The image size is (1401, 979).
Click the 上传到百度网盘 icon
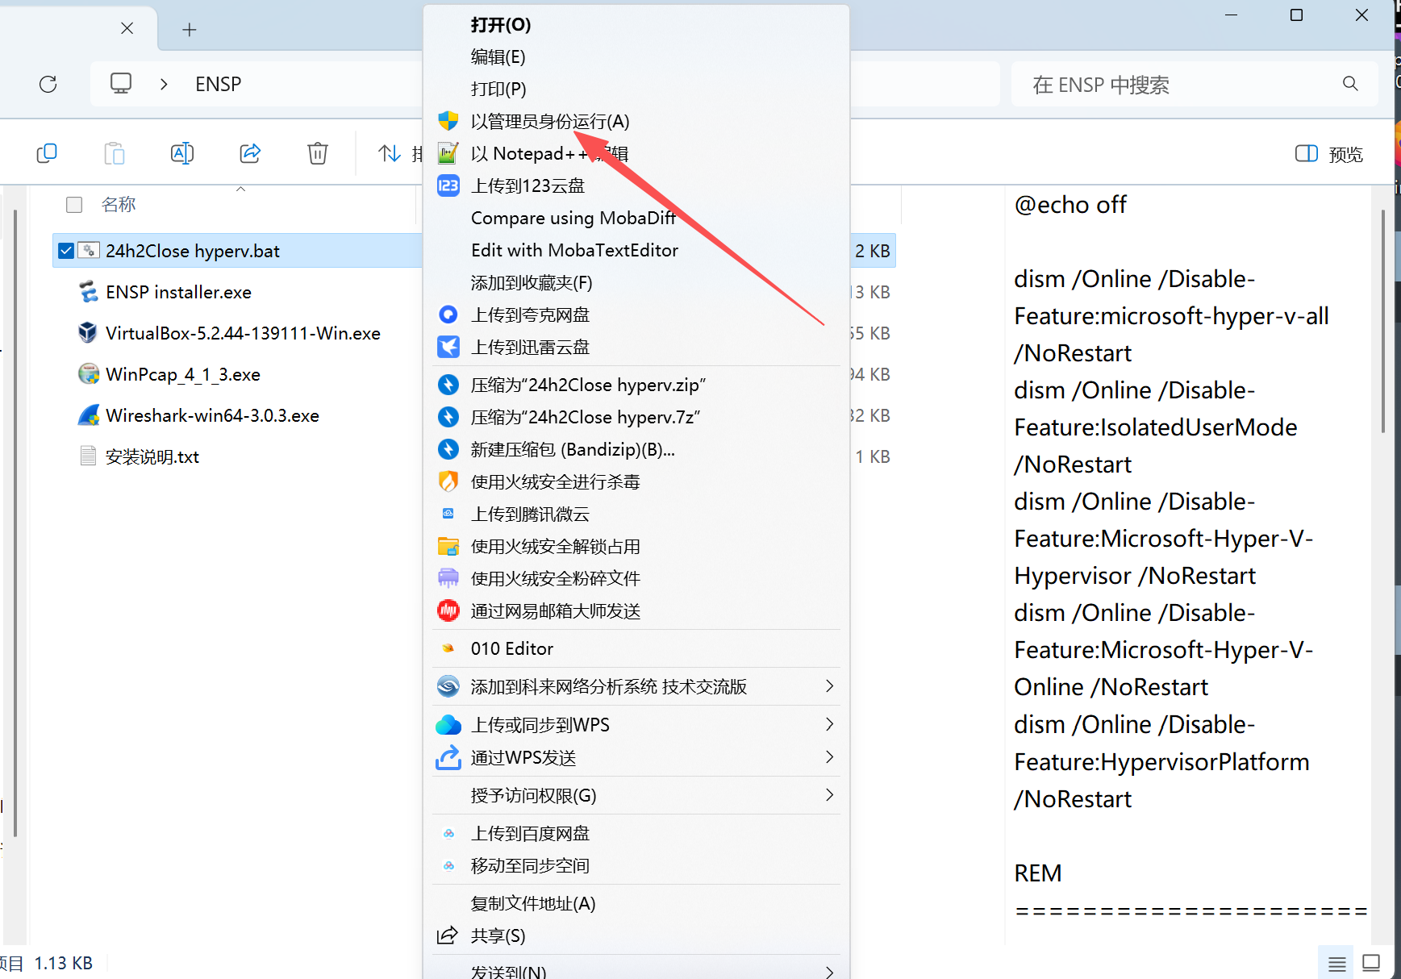point(448,834)
